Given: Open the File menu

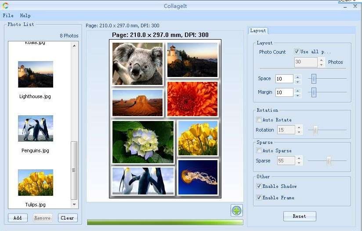Looking at the screenshot, I should click(8, 16).
